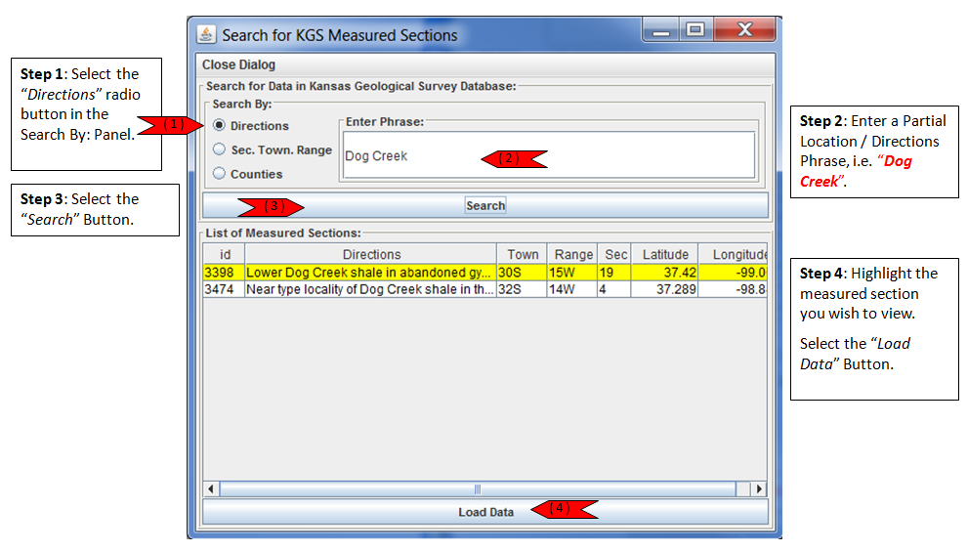Click the right scroll arrow of table
968x552 pixels.
759,489
